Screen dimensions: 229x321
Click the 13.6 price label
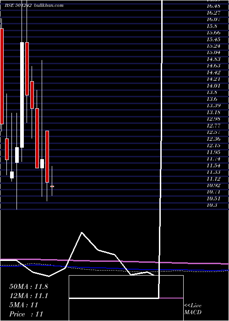(x=212, y=99)
